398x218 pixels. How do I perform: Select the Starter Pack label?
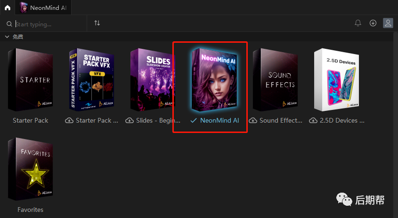pos(31,121)
